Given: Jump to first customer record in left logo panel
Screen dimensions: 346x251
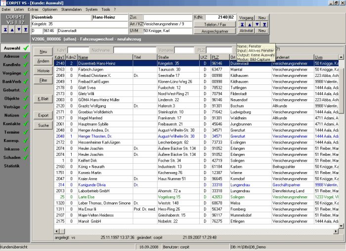Looking at the screenshot, I should (5, 30).
